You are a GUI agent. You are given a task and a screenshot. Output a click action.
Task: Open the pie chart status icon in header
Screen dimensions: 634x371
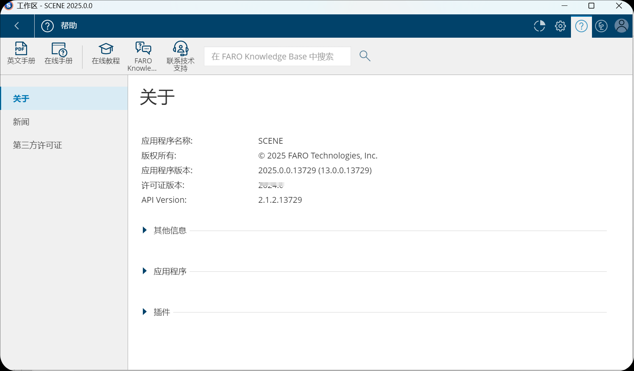tap(539, 26)
